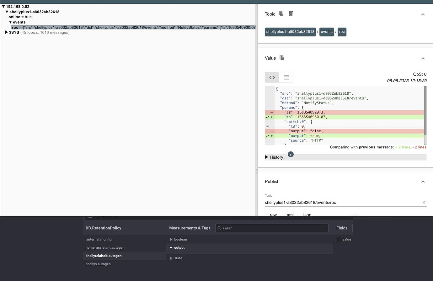The image size is (433, 281).
Task: Expand the History section
Action: point(274,157)
